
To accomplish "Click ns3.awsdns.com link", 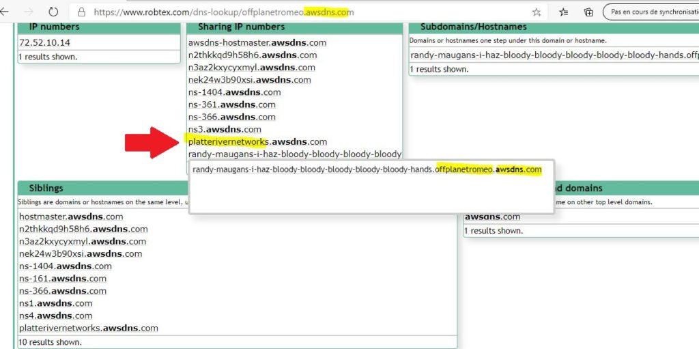I will [225, 129].
